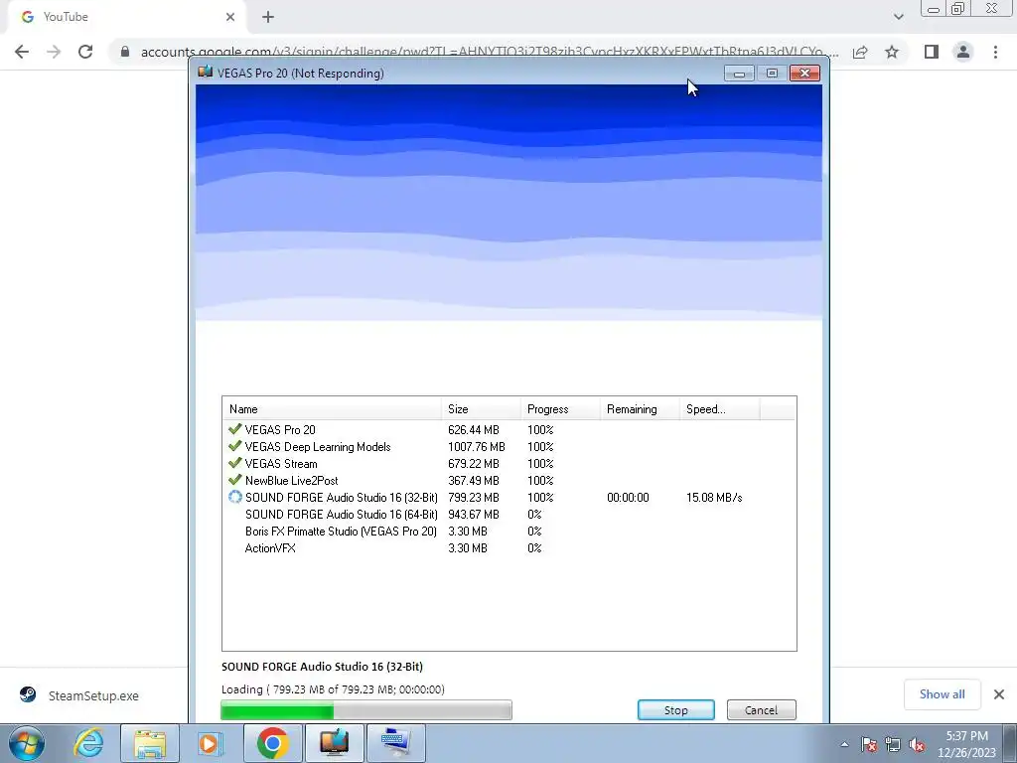Select the Size column header

pyautogui.click(x=481, y=408)
